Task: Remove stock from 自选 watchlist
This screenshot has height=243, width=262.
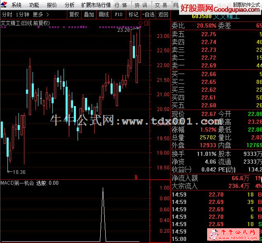Action: point(148,14)
